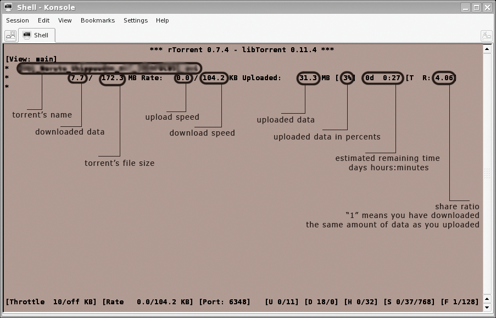496x318 pixels.
Task: Click the 3% uploaded percent value
Action: [x=348, y=78]
